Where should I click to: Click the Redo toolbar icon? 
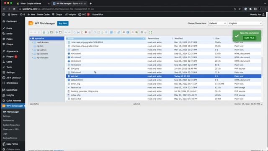[x=70, y=32]
